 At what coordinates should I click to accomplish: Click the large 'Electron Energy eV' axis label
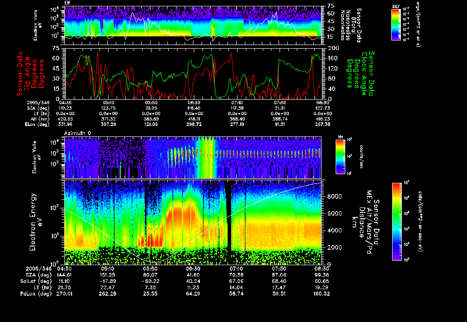pyautogui.click(x=36, y=222)
